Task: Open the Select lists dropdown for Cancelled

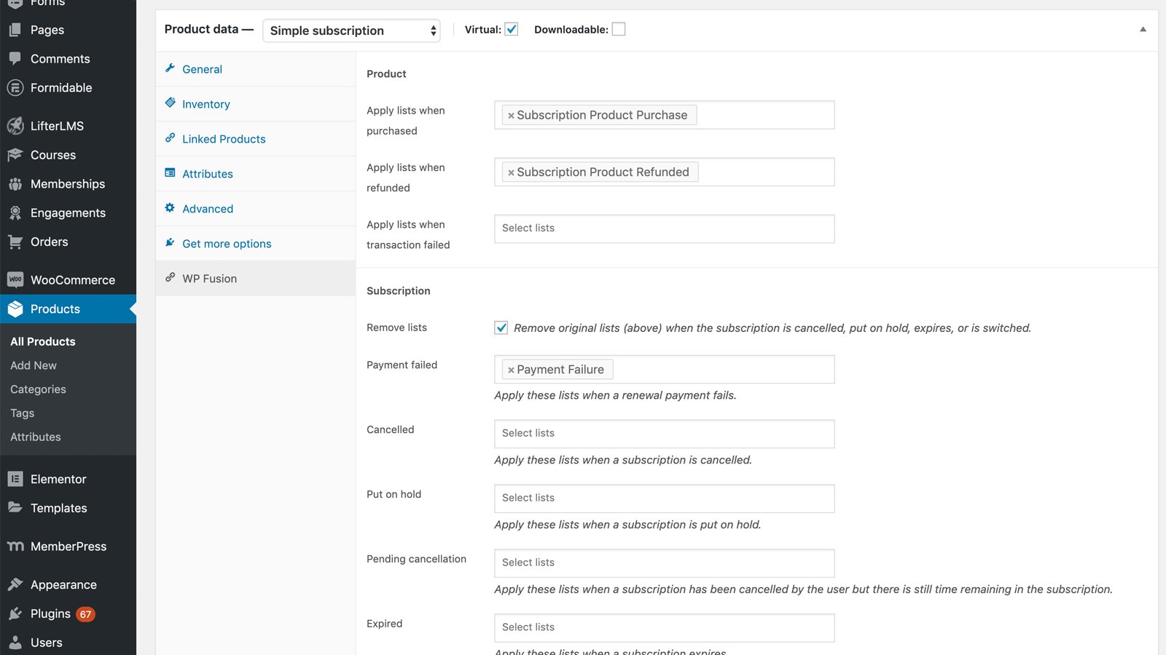Action: (663, 433)
